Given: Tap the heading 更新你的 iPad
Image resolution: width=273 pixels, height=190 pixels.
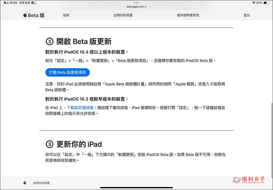Looking at the screenshot, I should tap(79, 144).
